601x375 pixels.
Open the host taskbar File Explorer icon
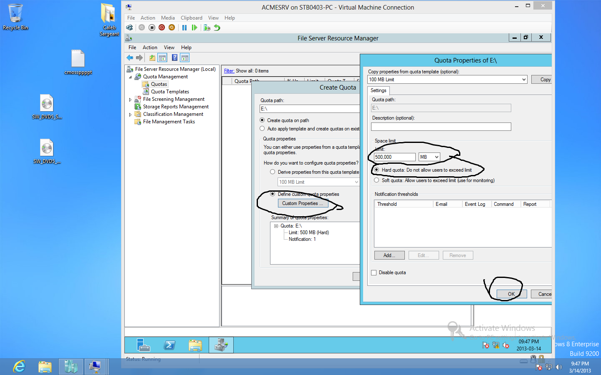click(x=45, y=367)
